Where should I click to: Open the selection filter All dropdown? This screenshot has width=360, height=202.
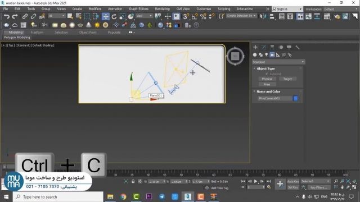coord(56,16)
